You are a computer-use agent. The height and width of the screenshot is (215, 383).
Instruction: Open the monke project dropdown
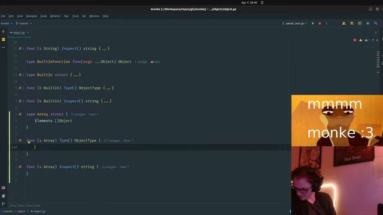pyautogui.click(x=7, y=23)
